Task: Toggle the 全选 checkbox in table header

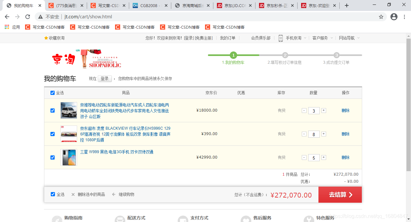Action: click(x=53, y=93)
